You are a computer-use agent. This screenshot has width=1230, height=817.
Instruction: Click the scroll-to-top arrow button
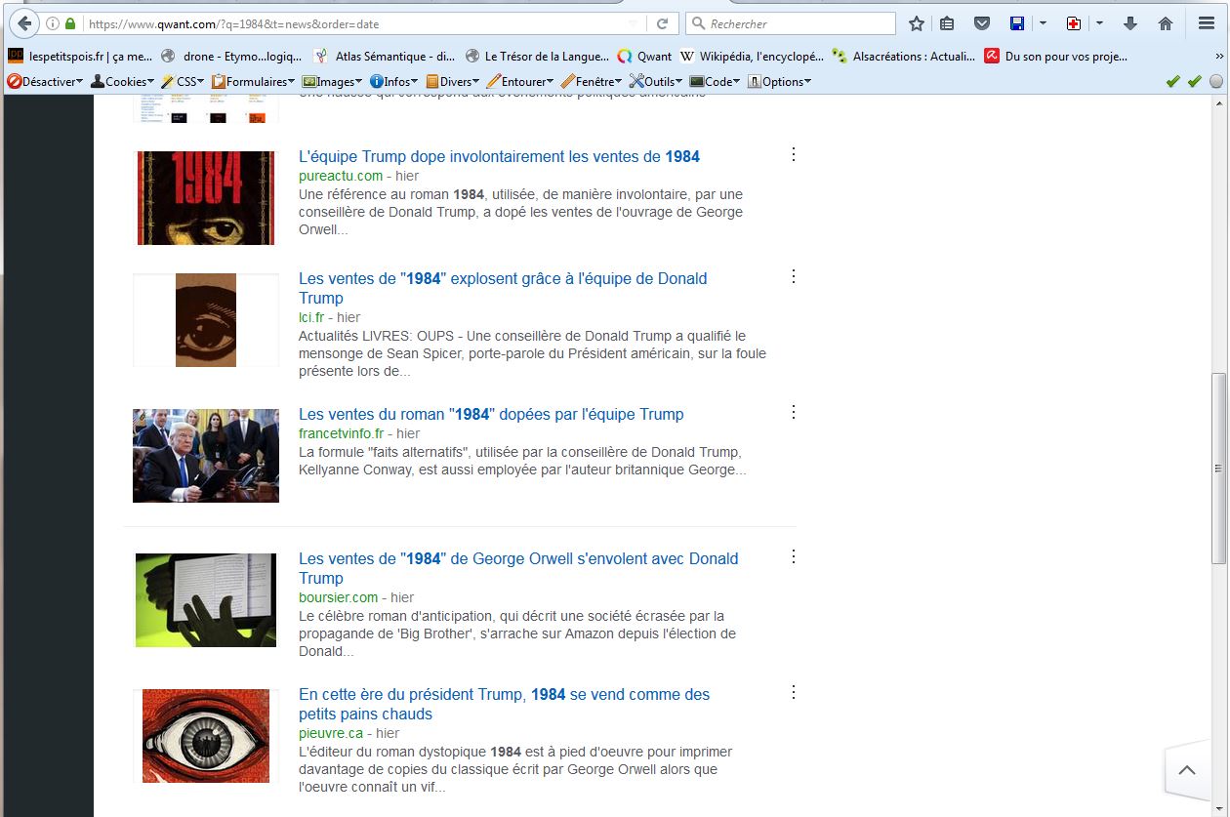click(1187, 770)
